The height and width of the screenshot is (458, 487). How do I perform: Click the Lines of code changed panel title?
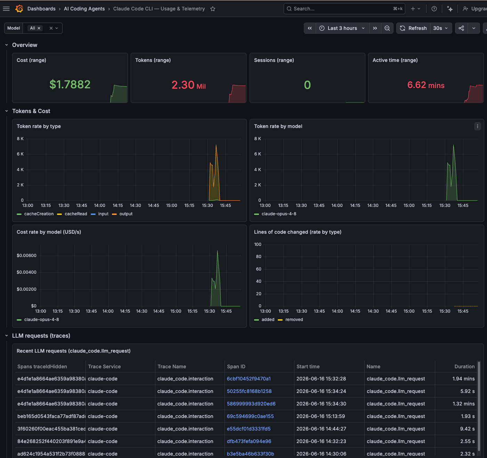click(298, 232)
